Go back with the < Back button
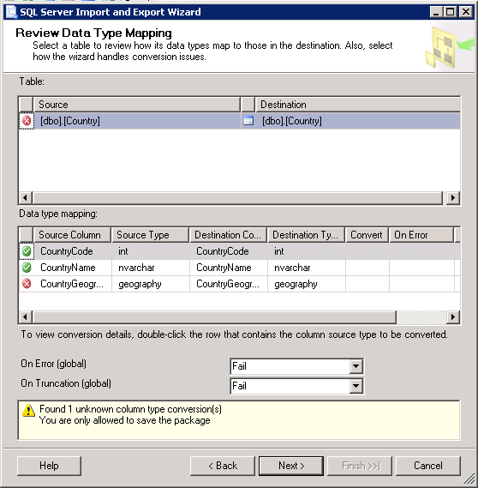This screenshot has height=488, width=478. click(223, 466)
